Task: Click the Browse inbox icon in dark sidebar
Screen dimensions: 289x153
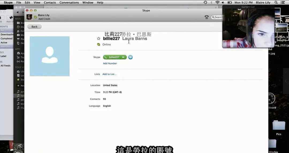Action: [18, 23]
